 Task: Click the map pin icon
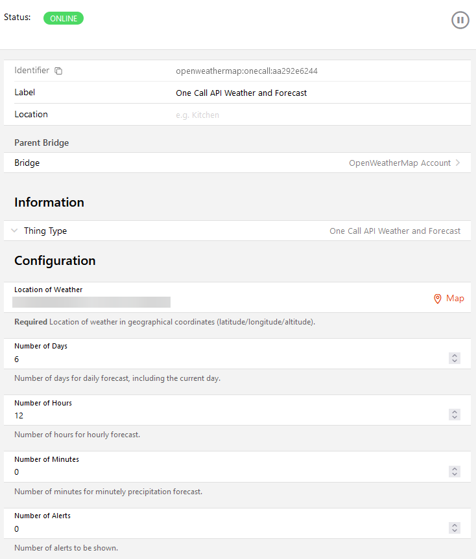pos(437,299)
